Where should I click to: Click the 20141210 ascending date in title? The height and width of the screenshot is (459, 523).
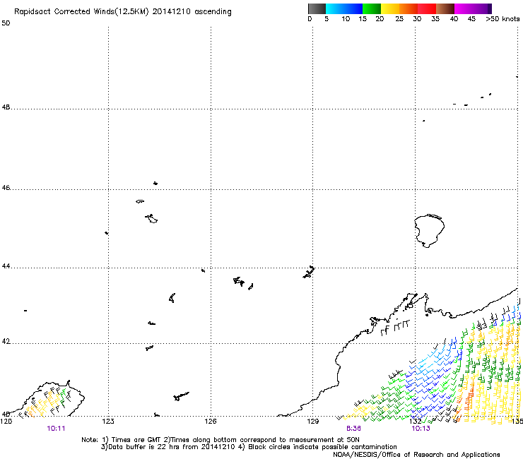coord(192,12)
